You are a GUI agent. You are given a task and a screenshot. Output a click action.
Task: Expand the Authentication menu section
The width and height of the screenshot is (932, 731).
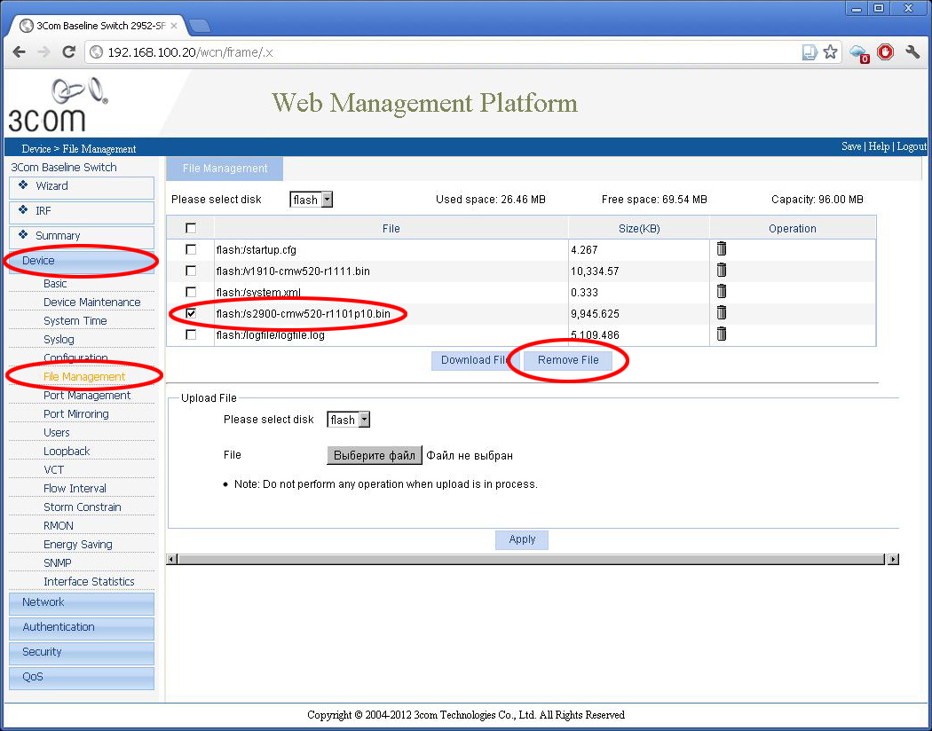pyautogui.click(x=82, y=628)
